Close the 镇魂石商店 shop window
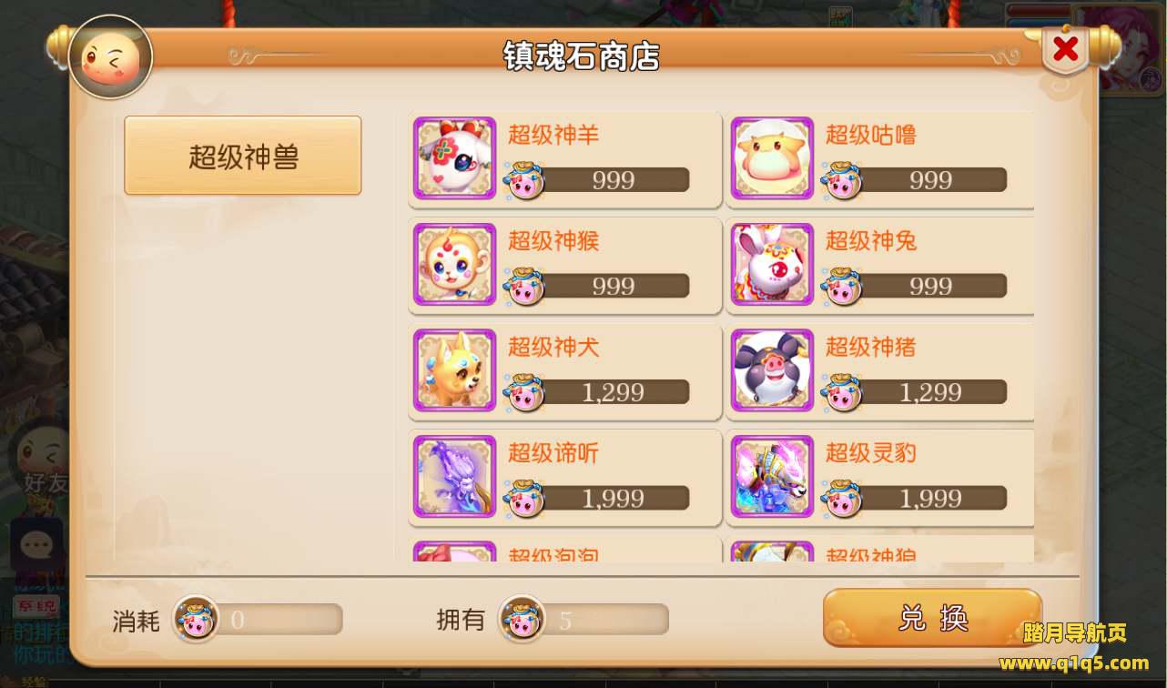This screenshot has width=1167, height=688. 1065,49
